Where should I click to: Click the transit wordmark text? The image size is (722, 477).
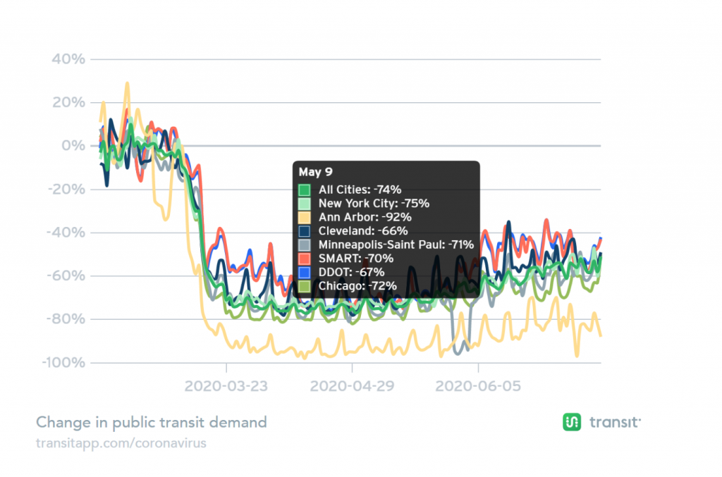click(615, 422)
